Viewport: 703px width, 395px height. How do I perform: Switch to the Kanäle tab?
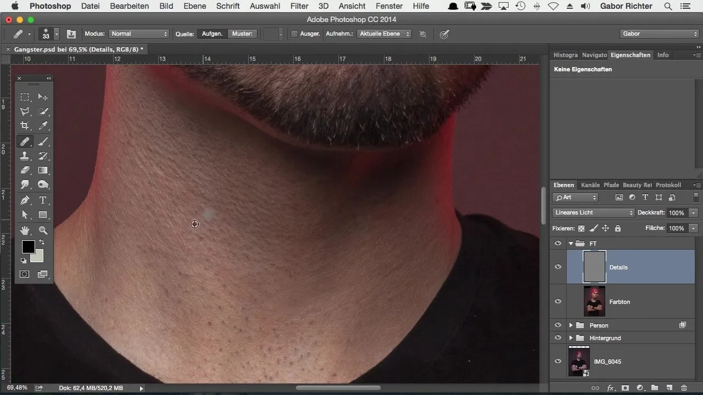[x=590, y=185]
